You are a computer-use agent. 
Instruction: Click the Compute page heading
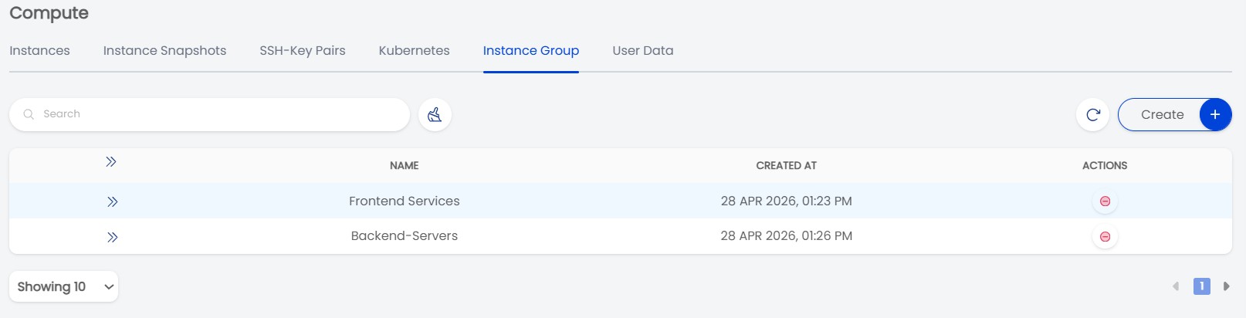[49, 13]
